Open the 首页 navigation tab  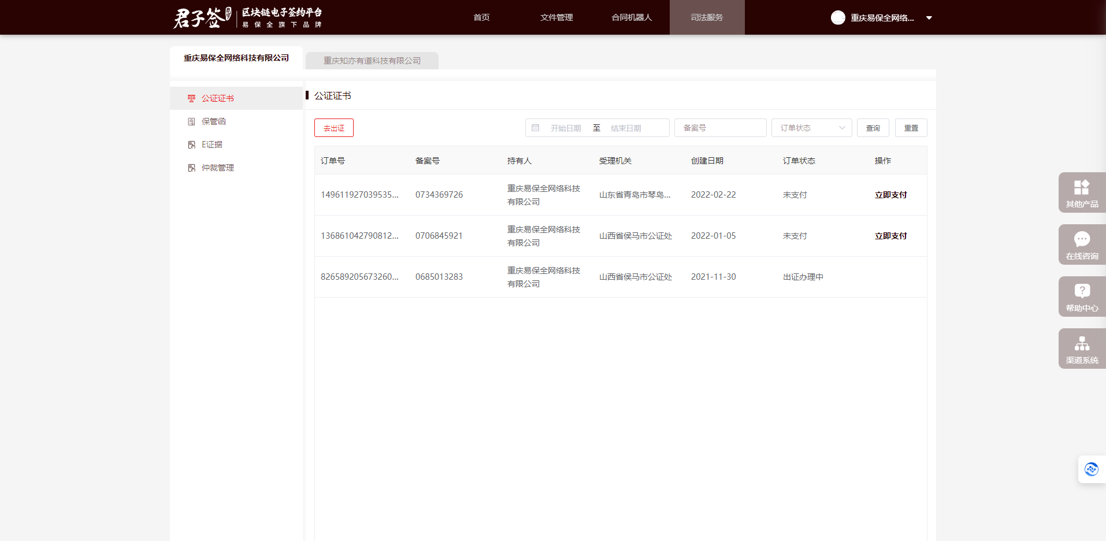tap(481, 17)
